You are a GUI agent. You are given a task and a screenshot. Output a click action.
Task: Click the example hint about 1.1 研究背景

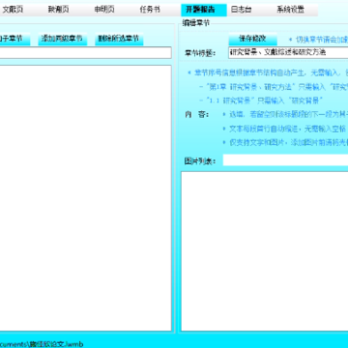(261, 101)
